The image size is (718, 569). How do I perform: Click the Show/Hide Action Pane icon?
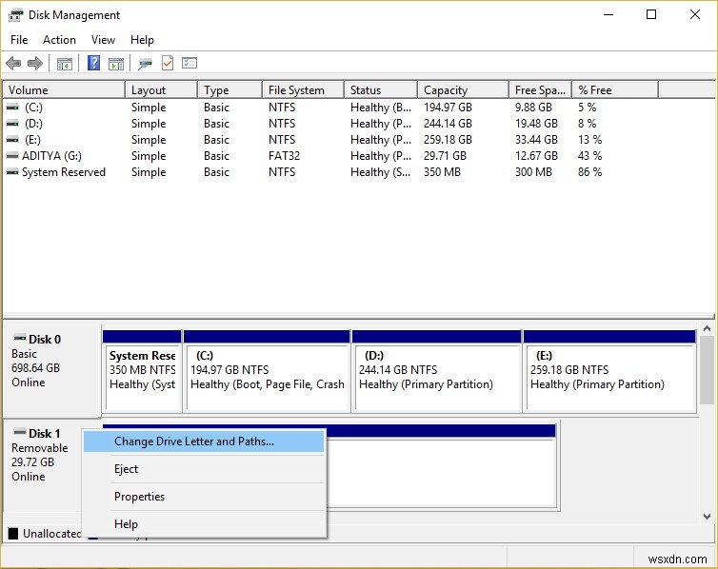tap(116, 64)
